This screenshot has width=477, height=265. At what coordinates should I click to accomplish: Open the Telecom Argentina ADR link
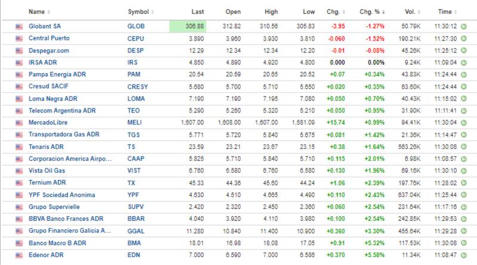tap(61, 111)
